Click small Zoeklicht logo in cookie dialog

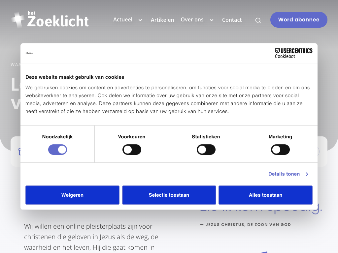(29, 53)
